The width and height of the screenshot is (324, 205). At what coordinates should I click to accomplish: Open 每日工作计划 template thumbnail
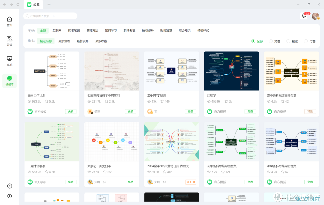(52, 71)
